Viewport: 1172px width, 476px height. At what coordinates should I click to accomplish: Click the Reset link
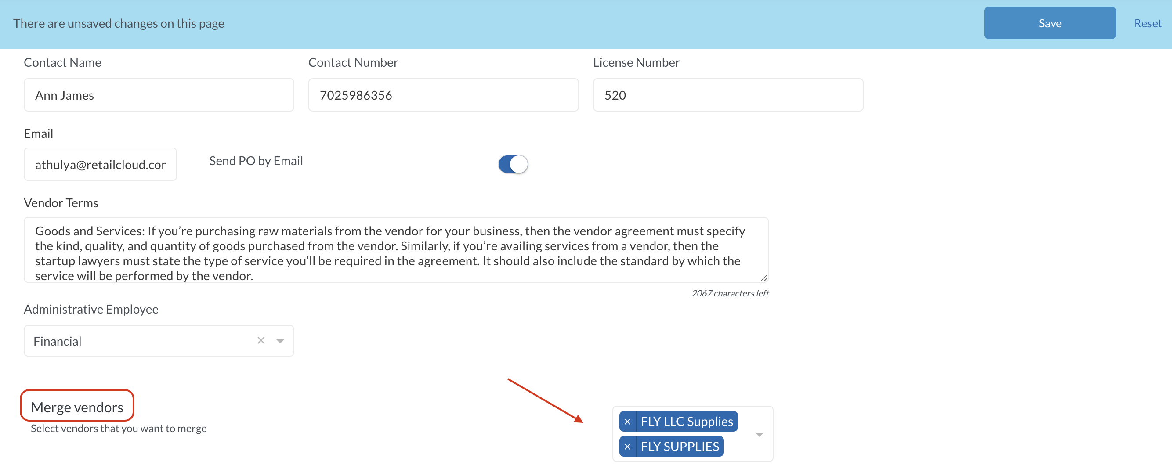1147,23
